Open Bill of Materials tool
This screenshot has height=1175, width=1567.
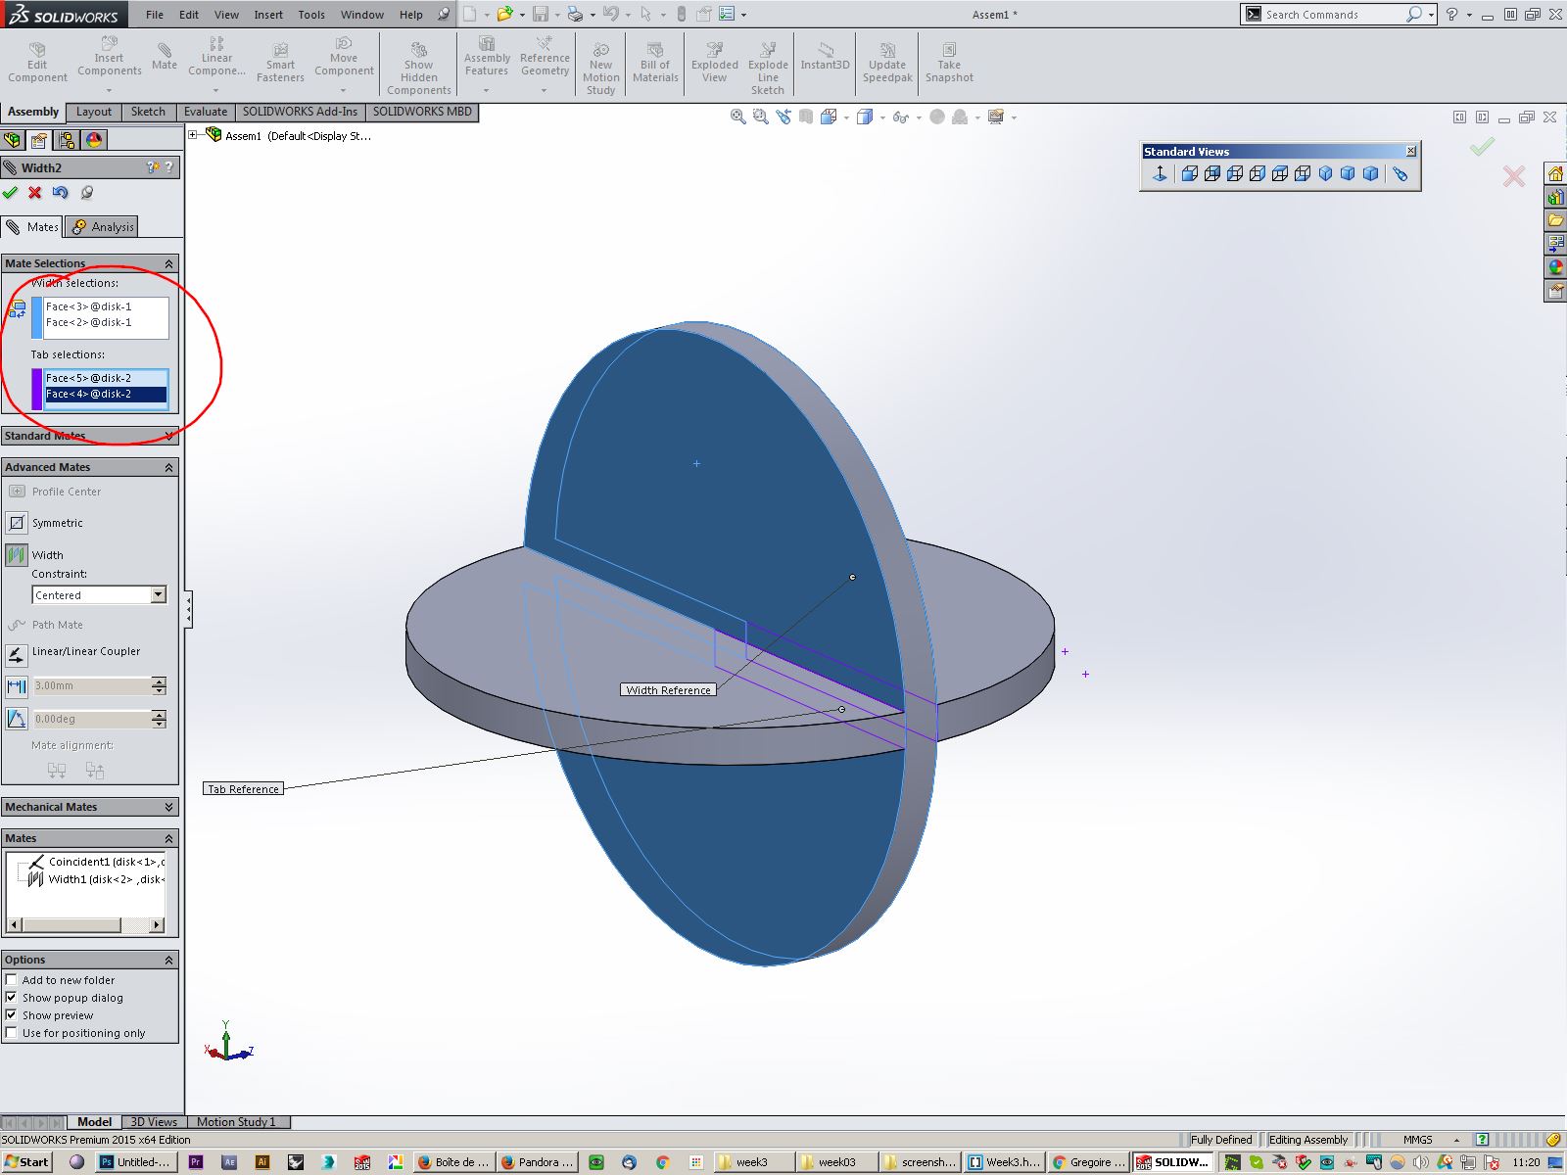[655, 63]
